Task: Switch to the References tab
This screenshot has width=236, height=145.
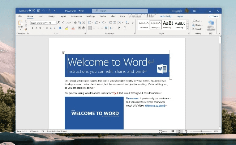Action: 76,16
